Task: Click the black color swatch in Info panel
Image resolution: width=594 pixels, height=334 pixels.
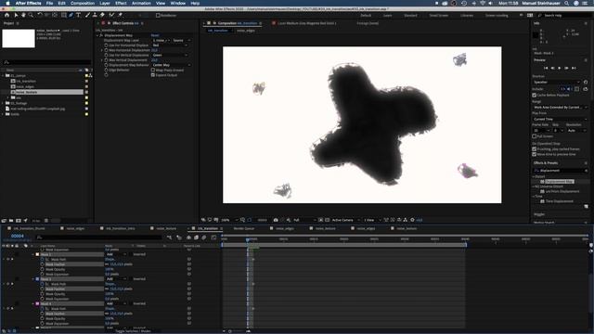Action: [x=536, y=35]
